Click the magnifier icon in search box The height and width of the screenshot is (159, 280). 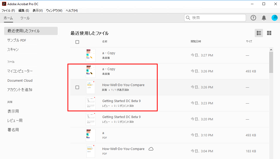(x=188, y=18)
